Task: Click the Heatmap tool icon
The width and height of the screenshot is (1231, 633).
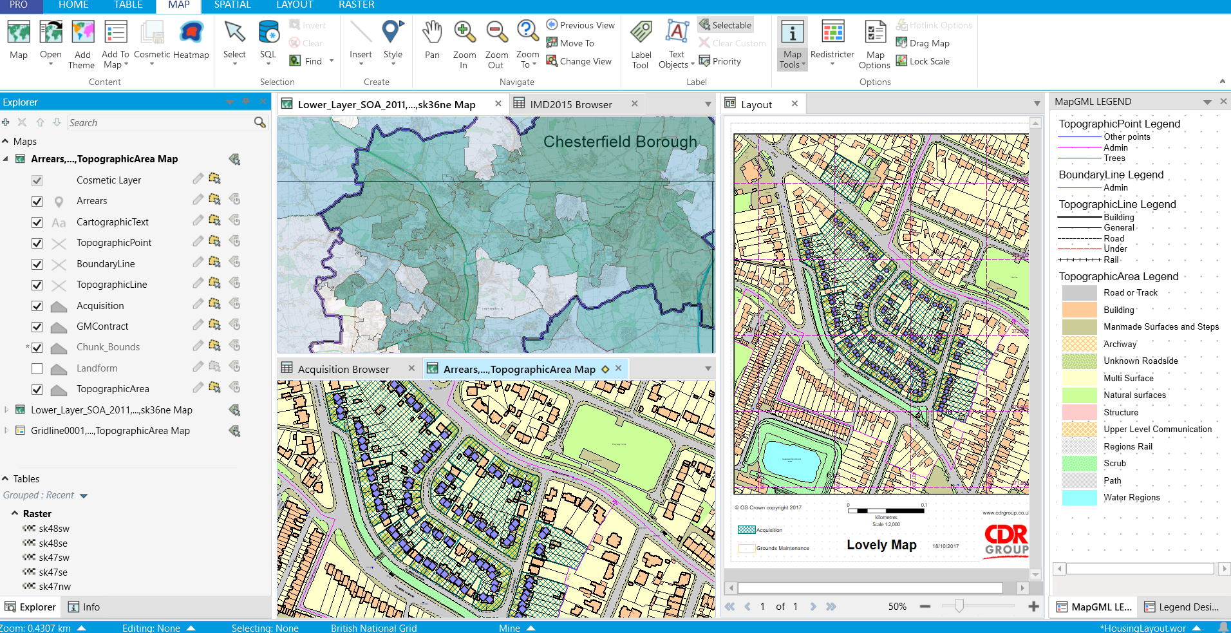Action: [x=191, y=40]
